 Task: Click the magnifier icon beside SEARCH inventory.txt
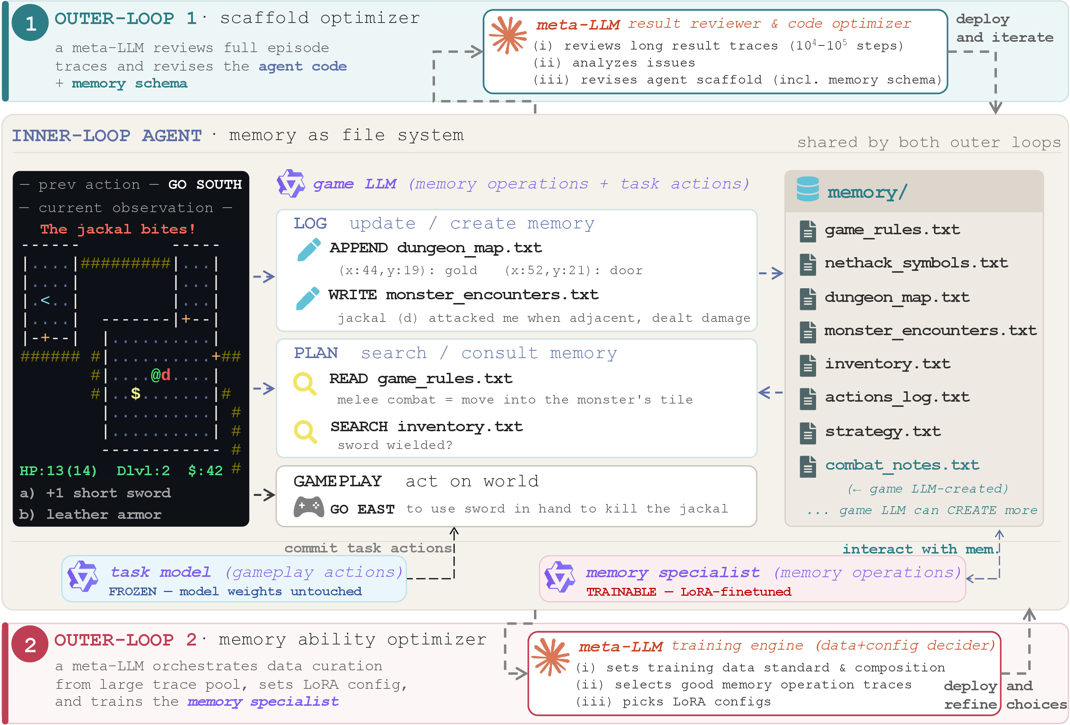pos(306,432)
